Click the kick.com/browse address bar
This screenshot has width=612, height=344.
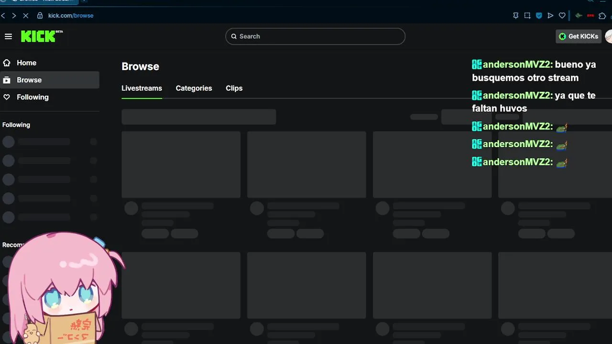click(x=71, y=15)
